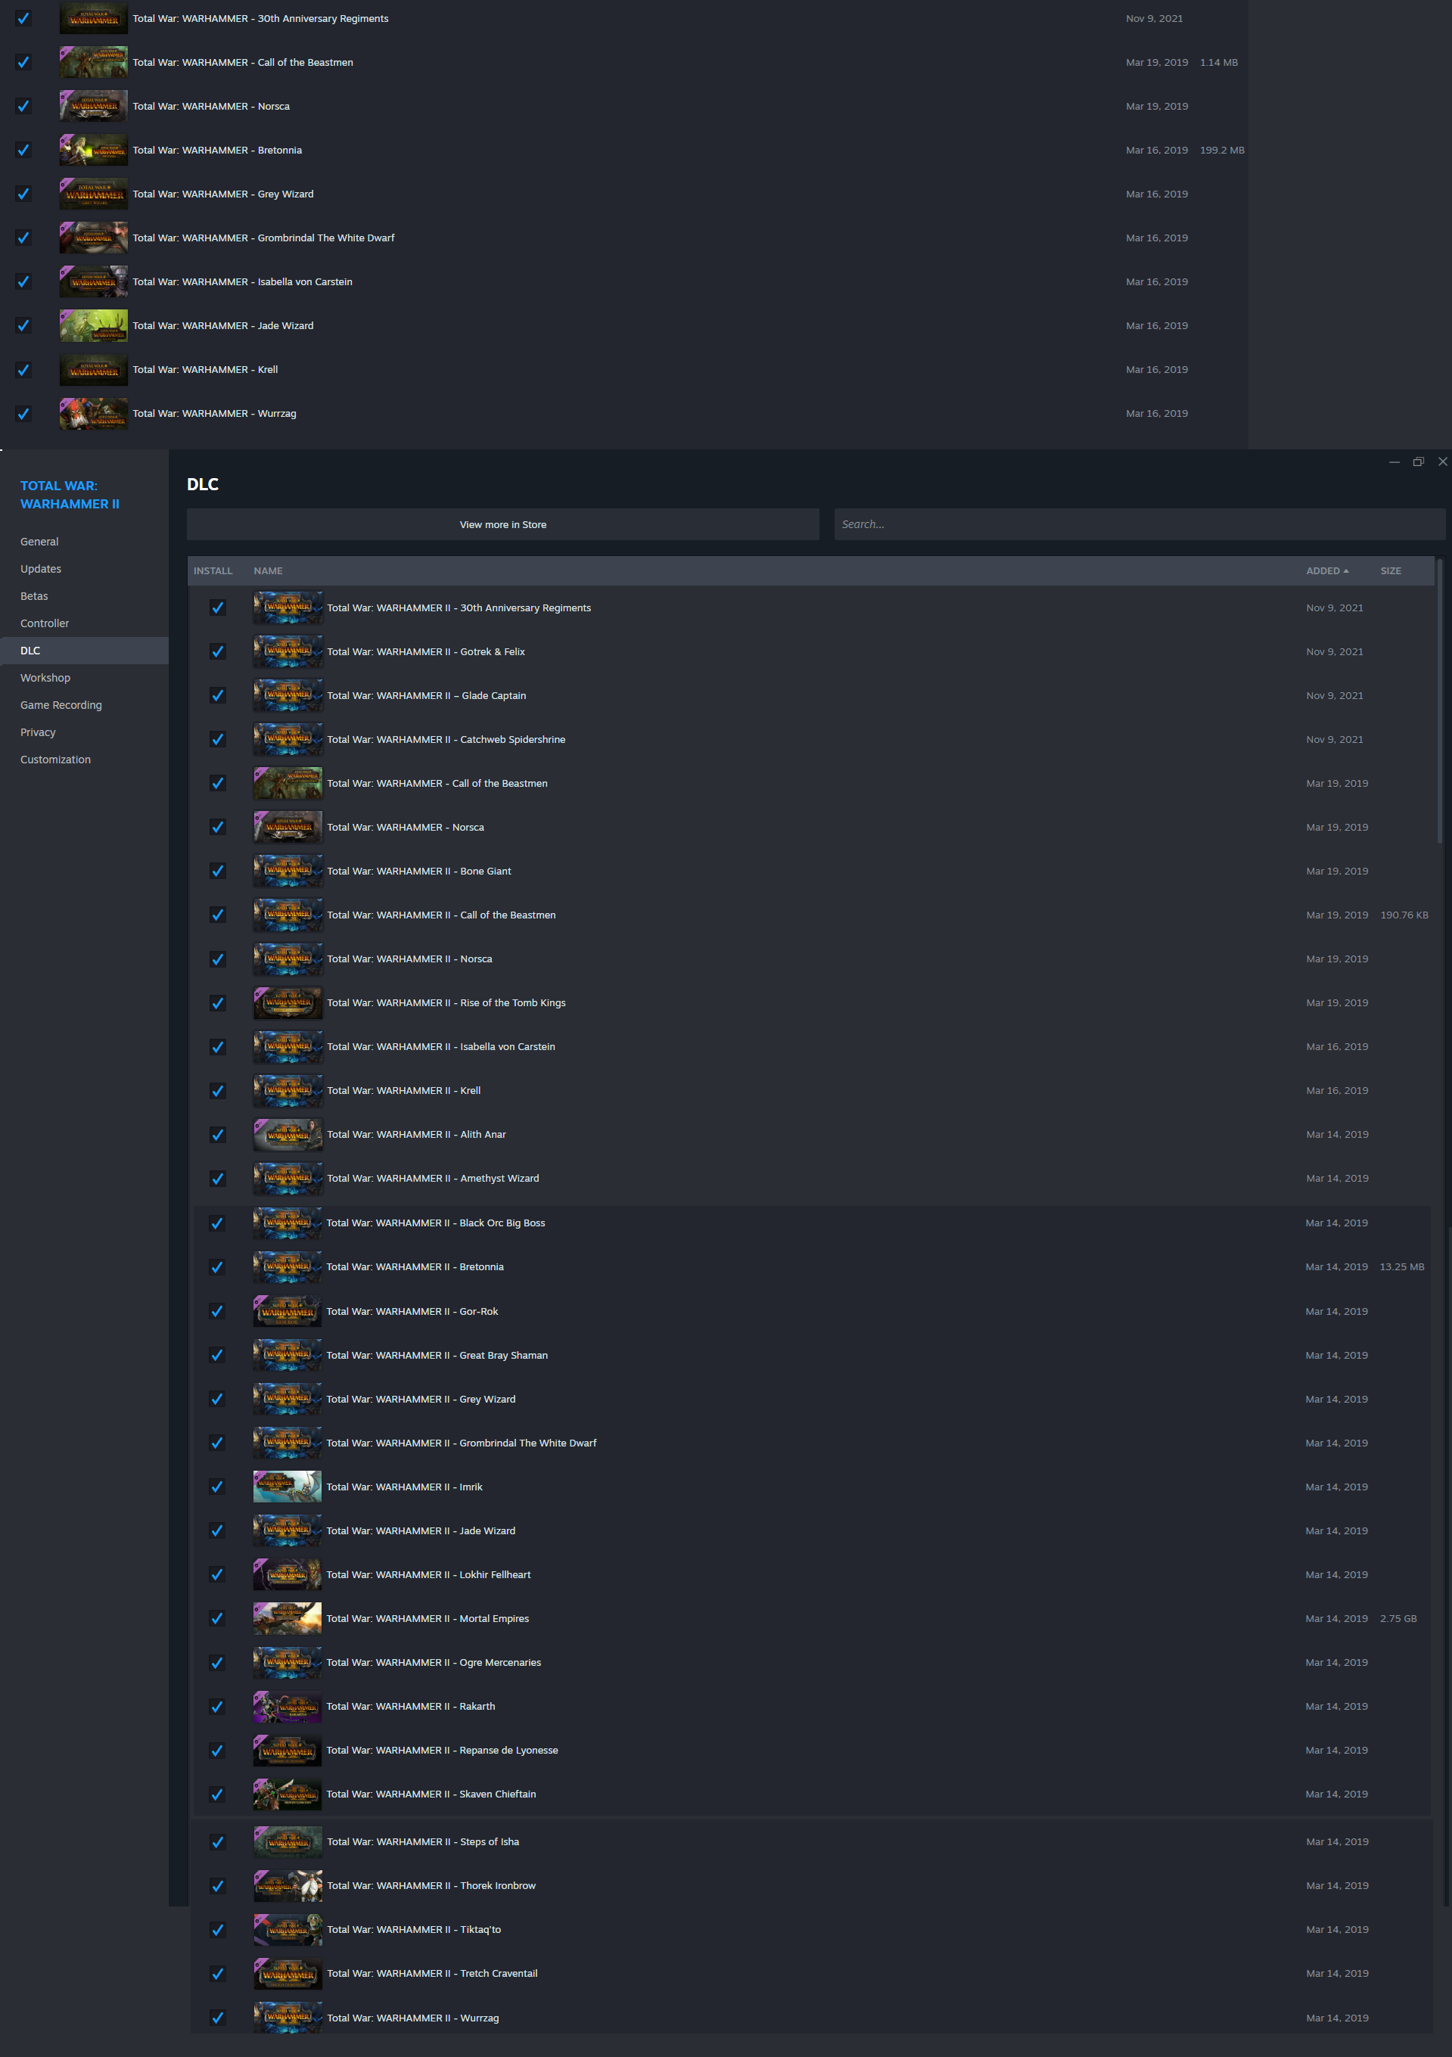Click "Total War: WARHAMMER II - Tretch Craventail" name
1452x2057 pixels.
(432, 1973)
